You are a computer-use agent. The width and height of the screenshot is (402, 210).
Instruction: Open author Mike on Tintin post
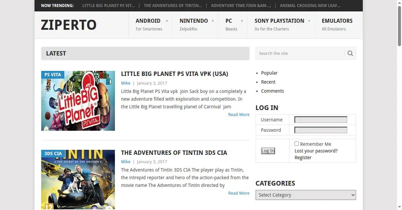click(x=126, y=162)
